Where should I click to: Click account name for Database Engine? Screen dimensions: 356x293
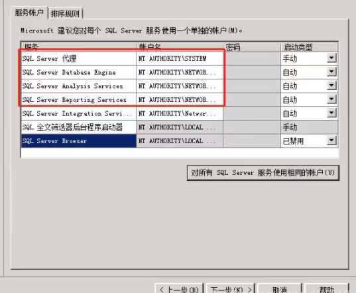(x=180, y=72)
